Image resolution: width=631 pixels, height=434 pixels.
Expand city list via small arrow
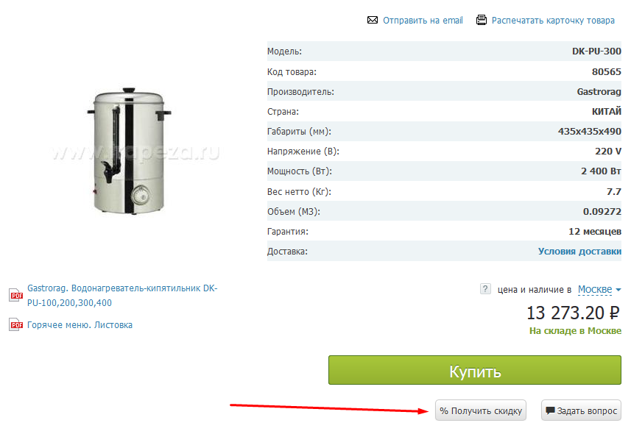(x=618, y=290)
